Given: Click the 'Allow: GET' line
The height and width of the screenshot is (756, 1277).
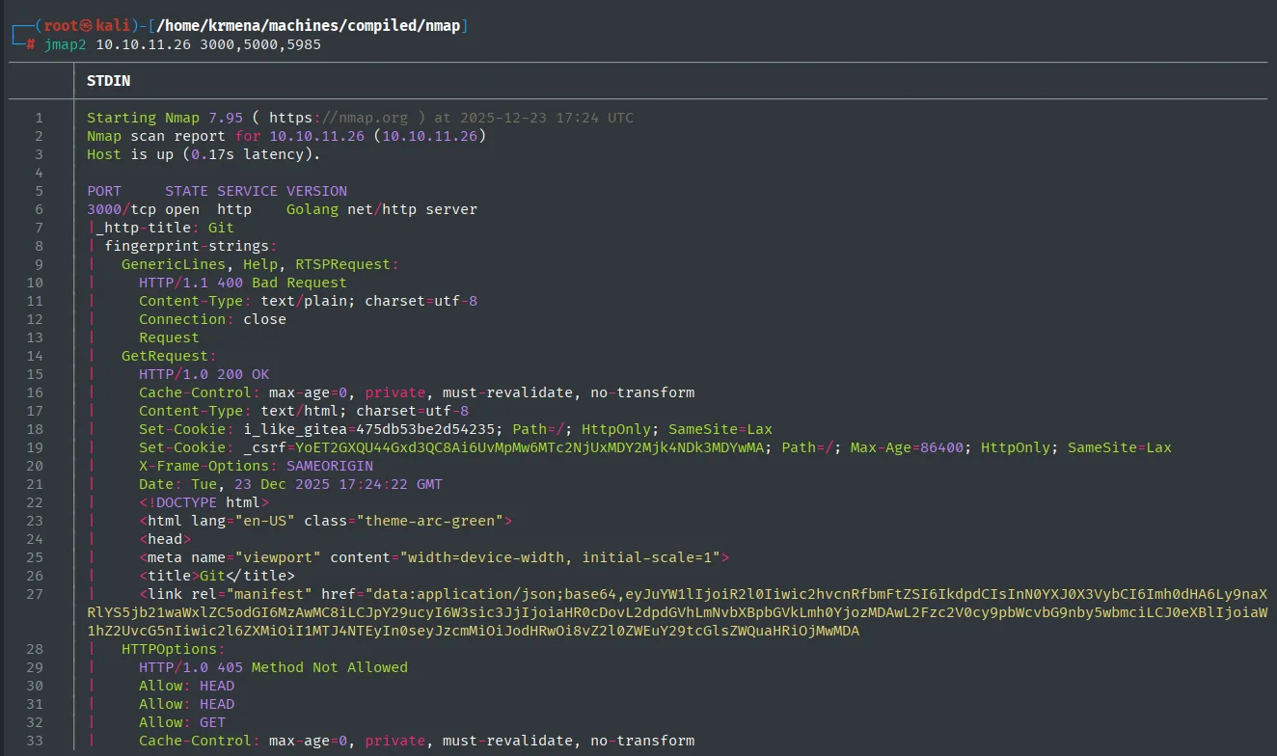Looking at the screenshot, I should pos(182,722).
